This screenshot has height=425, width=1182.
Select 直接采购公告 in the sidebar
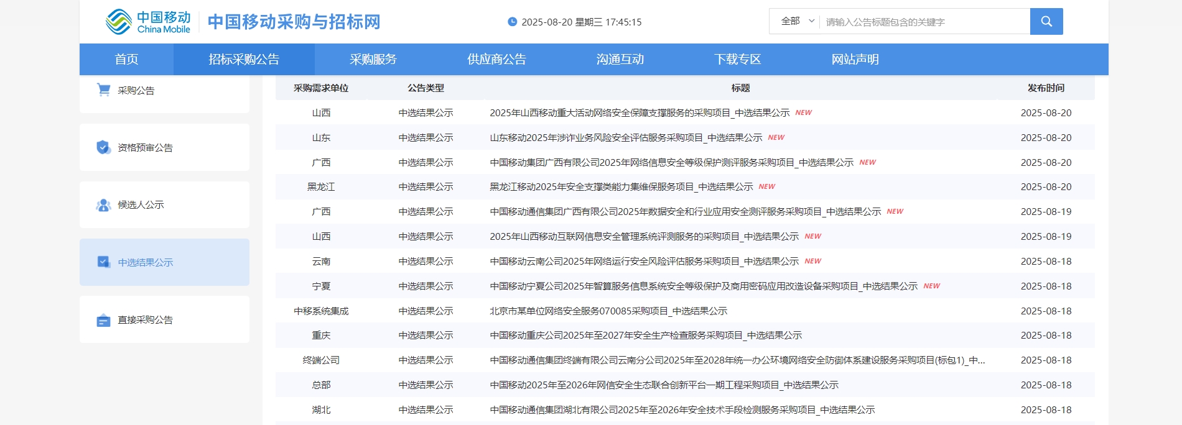pos(164,319)
